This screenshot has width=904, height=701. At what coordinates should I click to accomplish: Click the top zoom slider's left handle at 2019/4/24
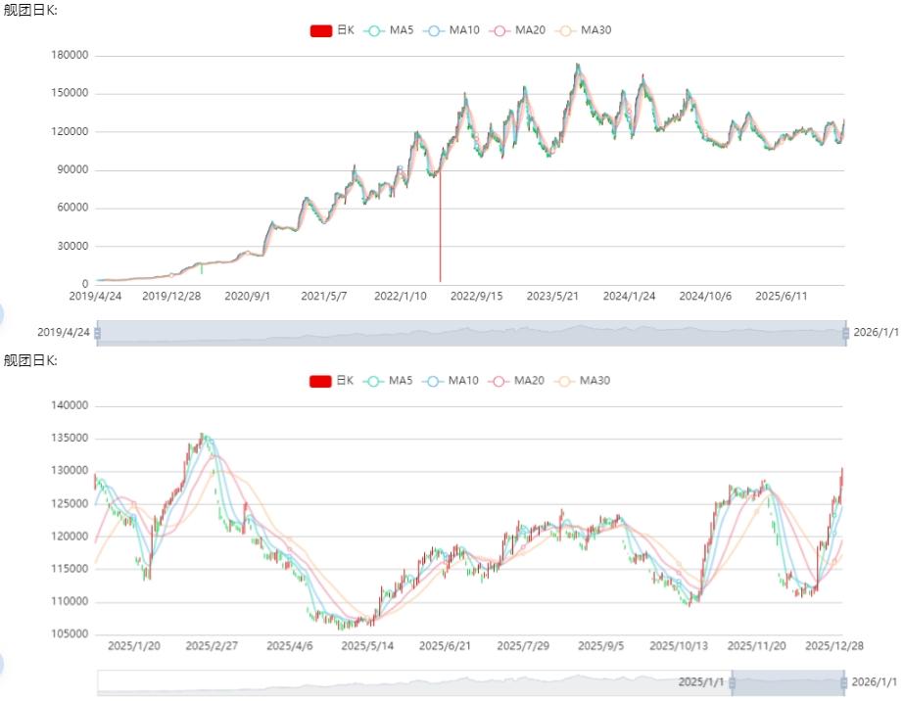coord(97,333)
